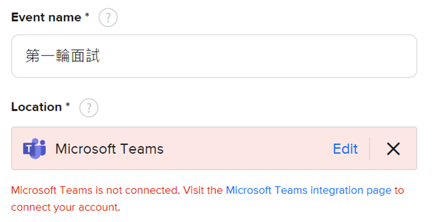The height and width of the screenshot is (222, 441).
Task: Click the required asterisk beside Location
Action: (x=68, y=105)
